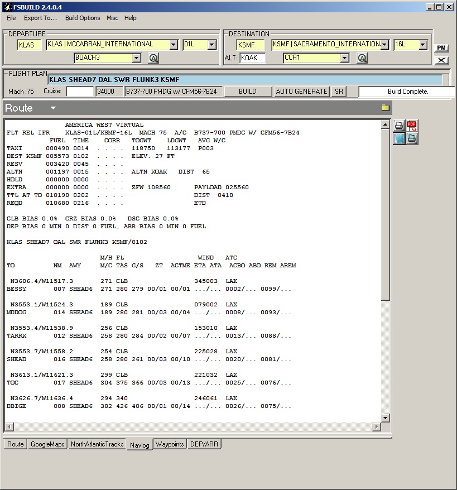Click the DBIGE waypoint row
The height and width of the screenshot is (490, 457).
pyautogui.click(x=149, y=406)
